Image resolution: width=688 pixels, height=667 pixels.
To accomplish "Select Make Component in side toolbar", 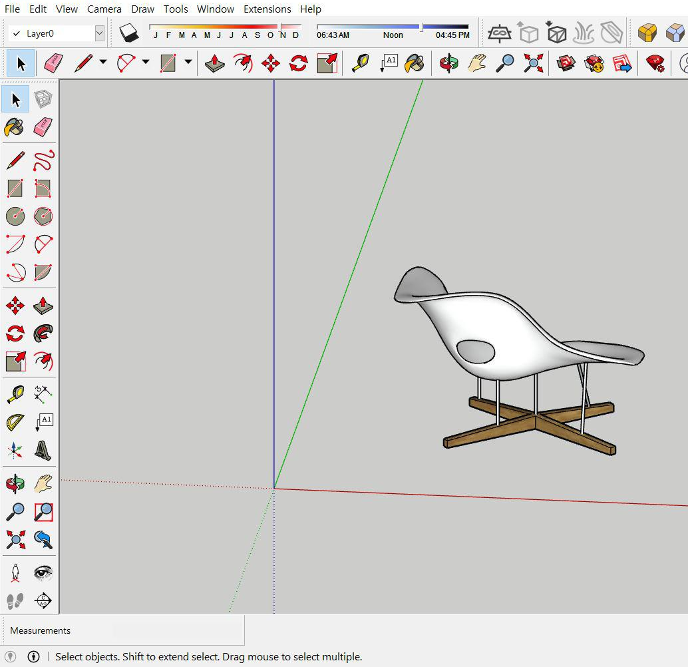I will point(43,99).
